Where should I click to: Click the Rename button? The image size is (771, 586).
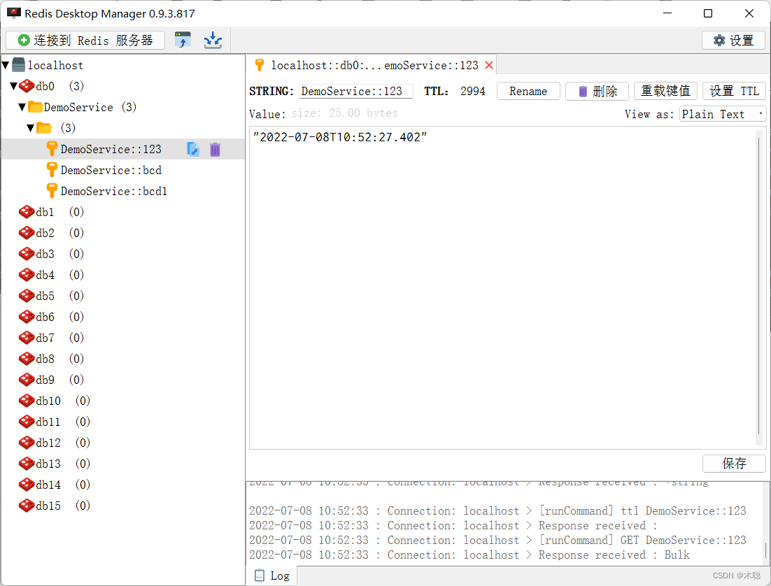point(528,92)
